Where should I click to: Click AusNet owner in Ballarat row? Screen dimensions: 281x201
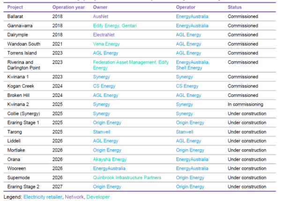point(101,16)
